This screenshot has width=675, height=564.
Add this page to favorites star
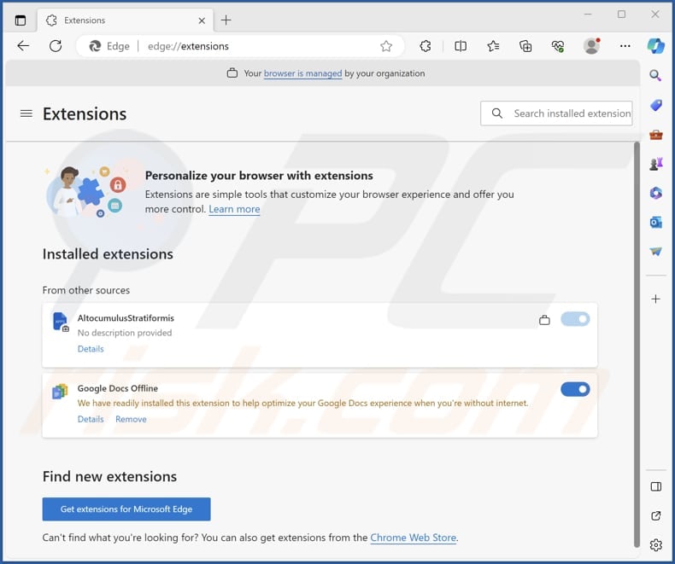386,46
